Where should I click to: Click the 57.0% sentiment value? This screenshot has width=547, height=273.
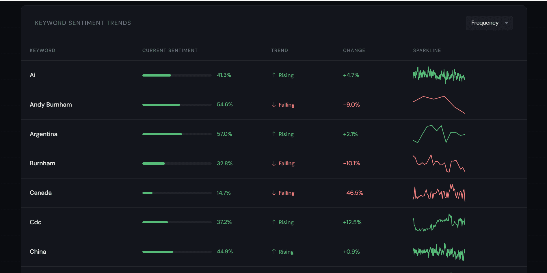224,134
